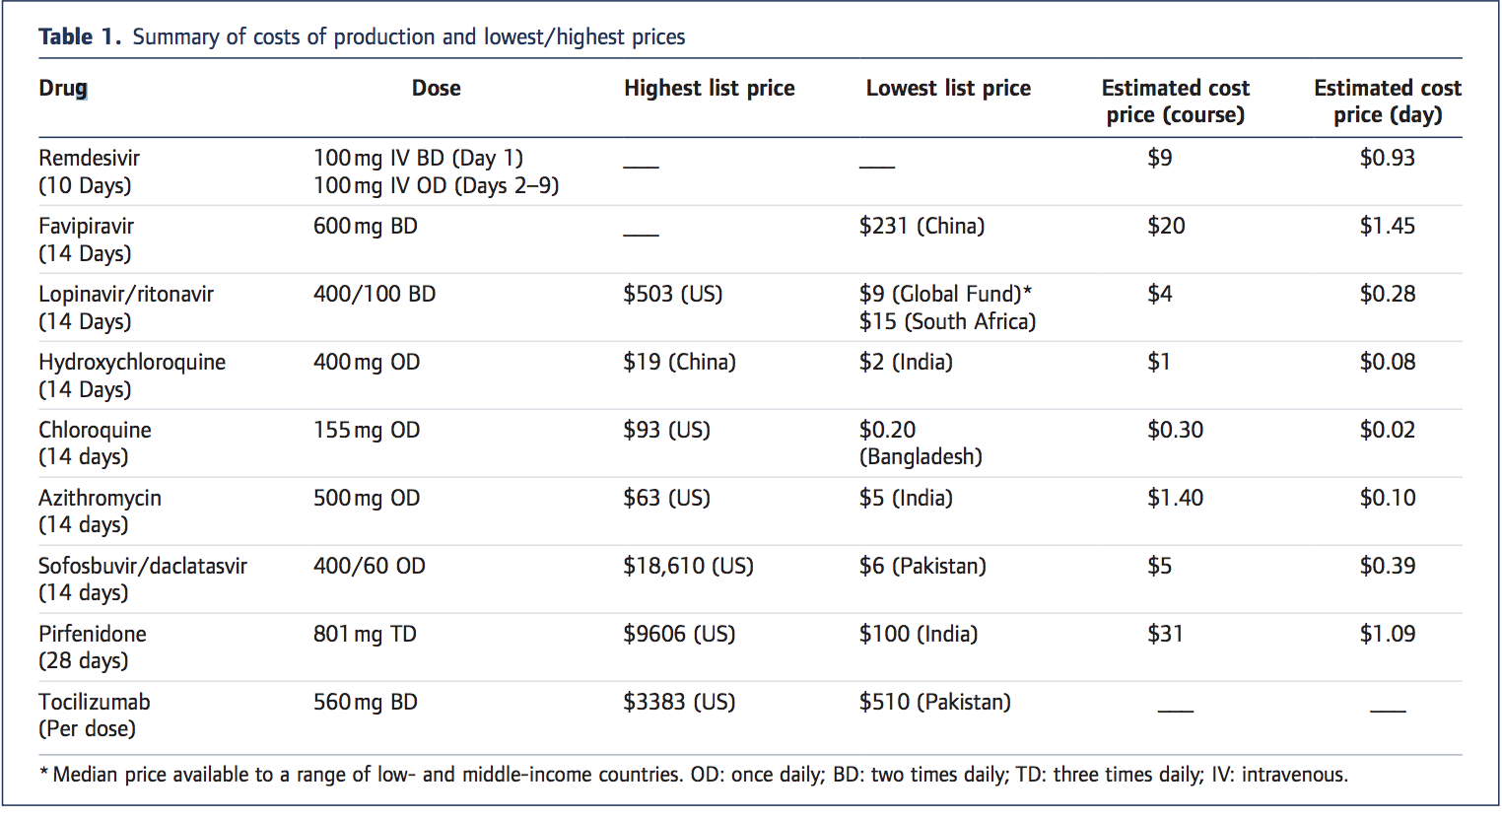This screenshot has height=818, width=1502.
Task: Select the Drug column header
Action: click(63, 89)
